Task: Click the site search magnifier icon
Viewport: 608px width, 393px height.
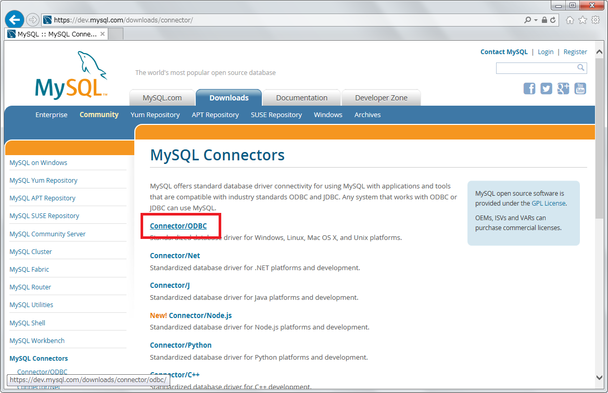Action: pyautogui.click(x=581, y=68)
